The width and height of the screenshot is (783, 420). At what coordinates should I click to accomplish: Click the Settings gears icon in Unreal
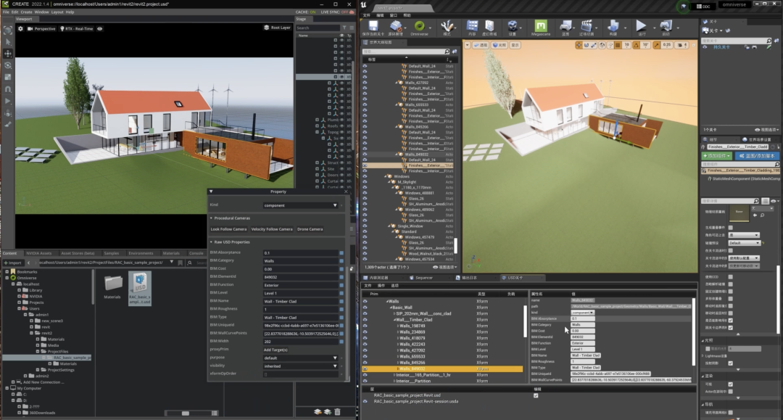pos(513,28)
